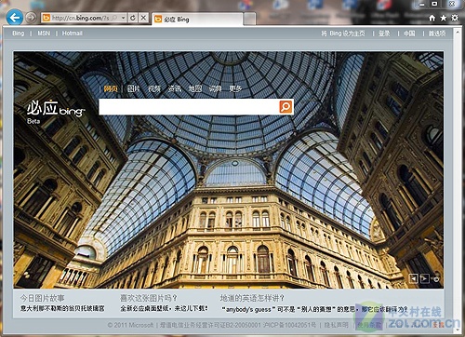Viewport: 465px width, 337px height.
Task: Click the scrollbar up arrow
Action: point(458,32)
